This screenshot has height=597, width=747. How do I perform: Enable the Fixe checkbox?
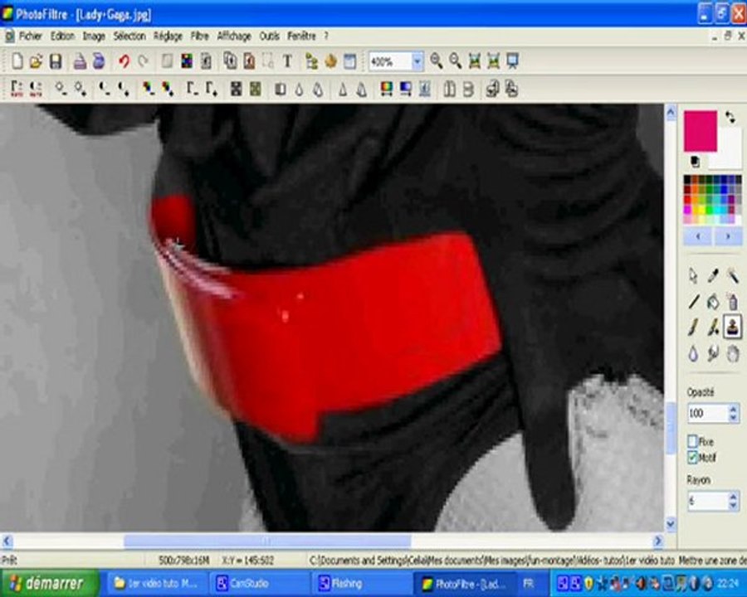pos(692,441)
